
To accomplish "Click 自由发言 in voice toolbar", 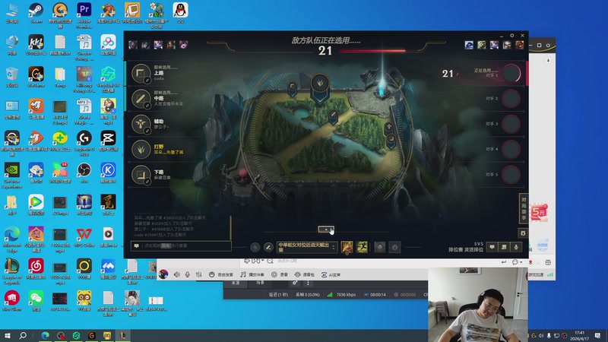I will (x=221, y=274).
